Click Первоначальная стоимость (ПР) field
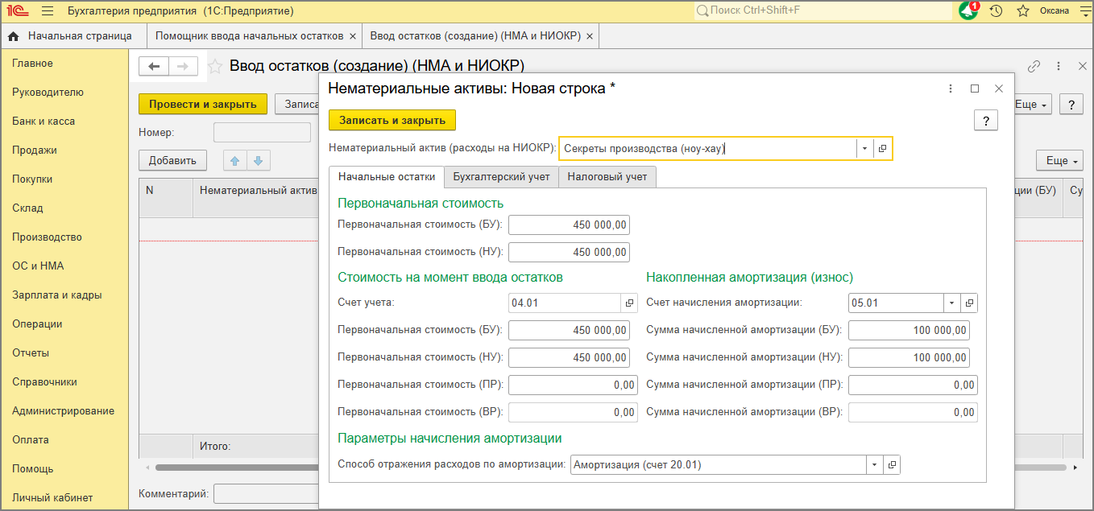 [573, 385]
